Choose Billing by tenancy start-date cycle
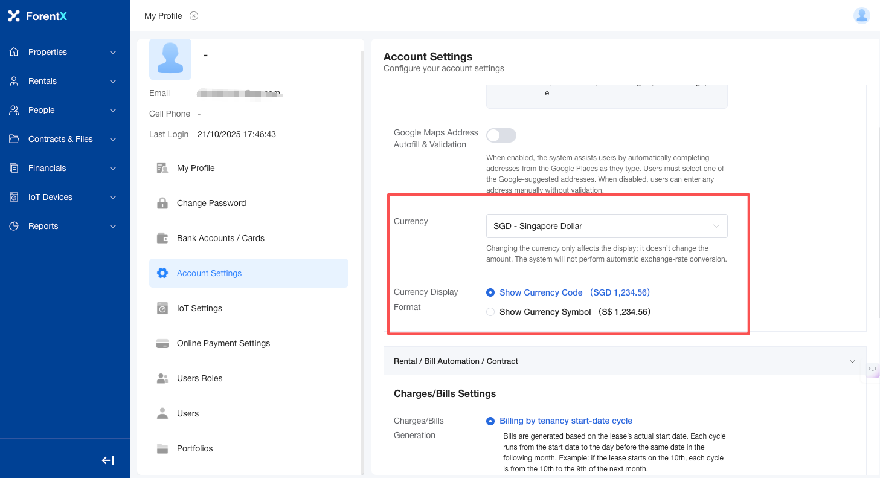The image size is (880, 478). (490, 421)
